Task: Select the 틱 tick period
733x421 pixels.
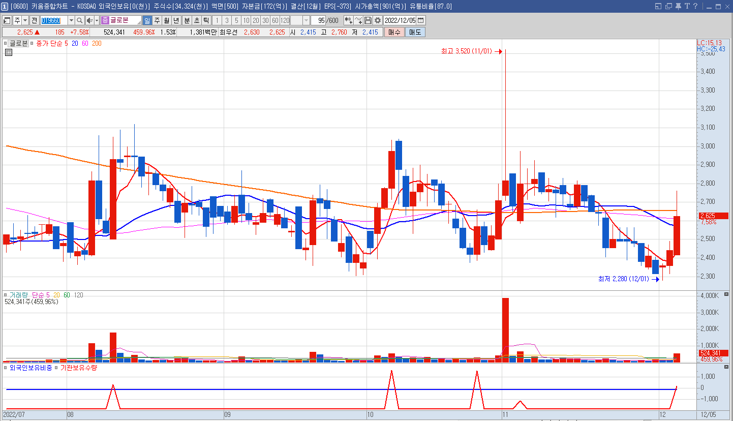Action: point(206,20)
